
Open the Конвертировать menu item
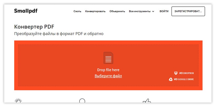point(95,11)
